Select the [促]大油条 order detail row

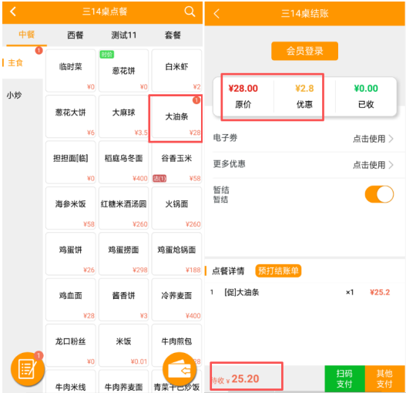point(305,292)
